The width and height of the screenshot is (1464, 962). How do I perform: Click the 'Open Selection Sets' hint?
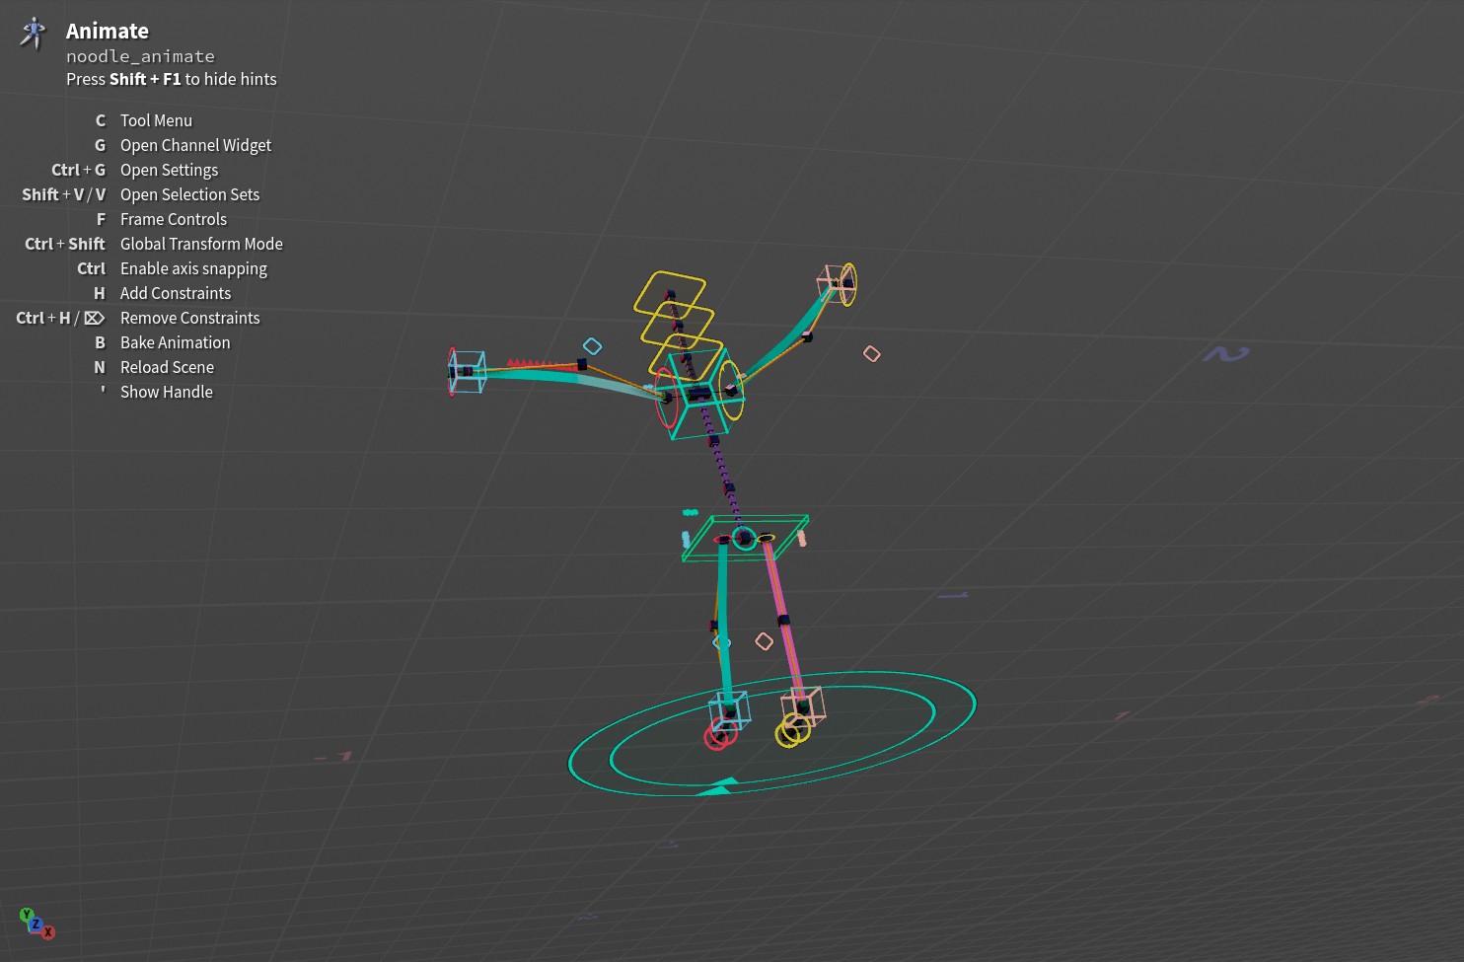tap(189, 194)
